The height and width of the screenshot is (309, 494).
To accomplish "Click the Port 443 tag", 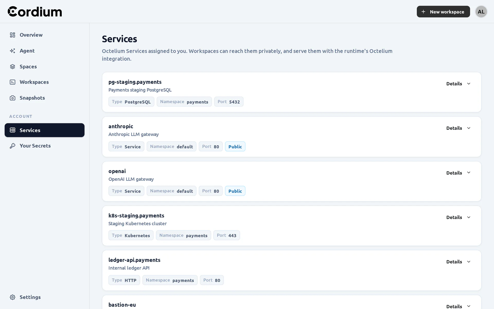I will pyautogui.click(x=226, y=235).
